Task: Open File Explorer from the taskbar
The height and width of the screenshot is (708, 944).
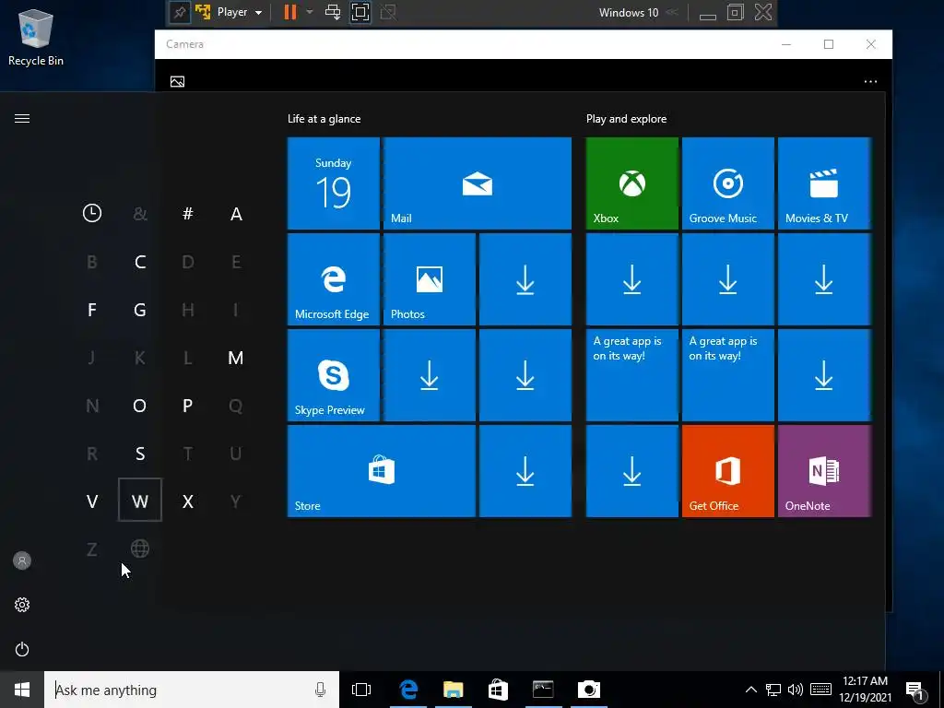Action: point(453,690)
